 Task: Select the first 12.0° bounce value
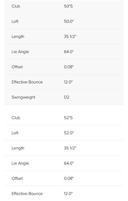click(x=68, y=82)
